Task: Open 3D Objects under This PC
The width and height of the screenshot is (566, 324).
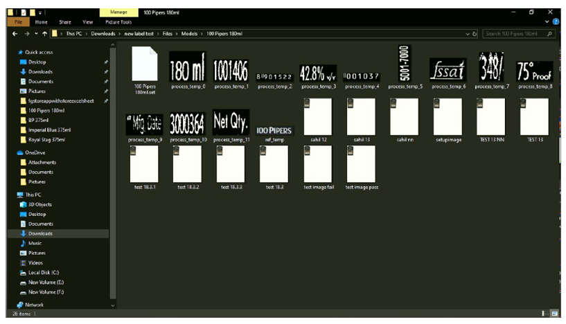Action: coord(42,204)
